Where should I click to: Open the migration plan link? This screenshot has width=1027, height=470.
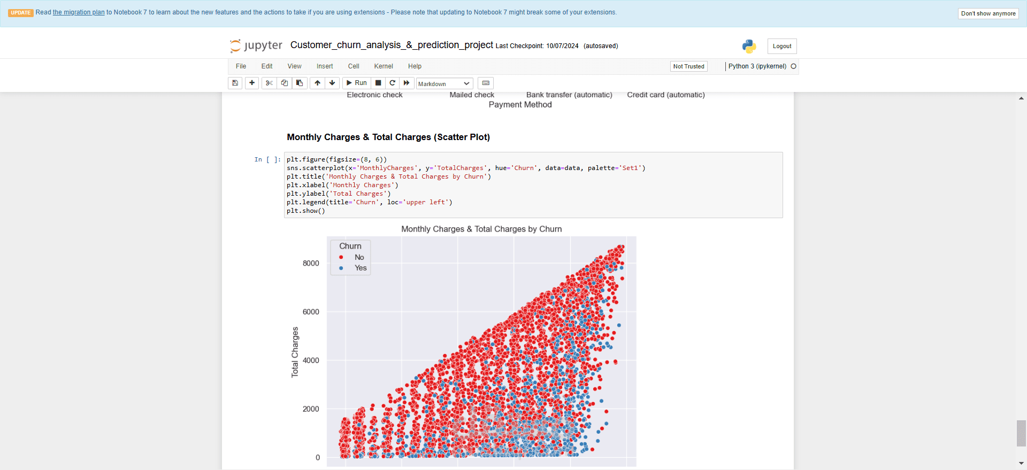click(x=79, y=12)
